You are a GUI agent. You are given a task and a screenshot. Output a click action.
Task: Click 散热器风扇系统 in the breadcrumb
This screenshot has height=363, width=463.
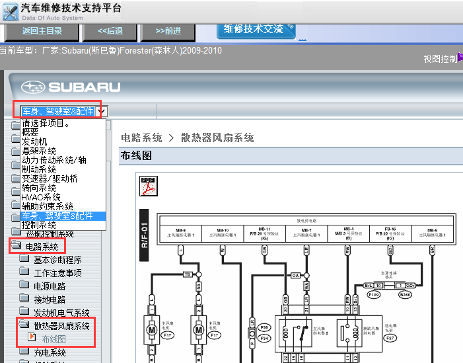(217, 138)
